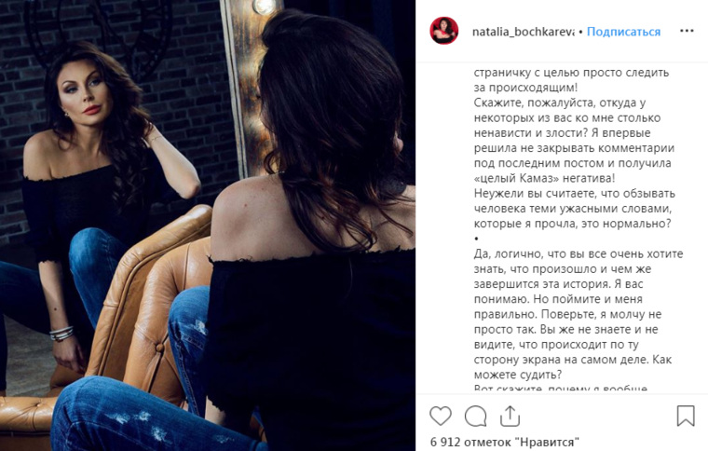The width and height of the screenshot is (708, 451).
Task: Click the cut-off caption line "Вот скажите, почему"
Action: tap(561, 388)
